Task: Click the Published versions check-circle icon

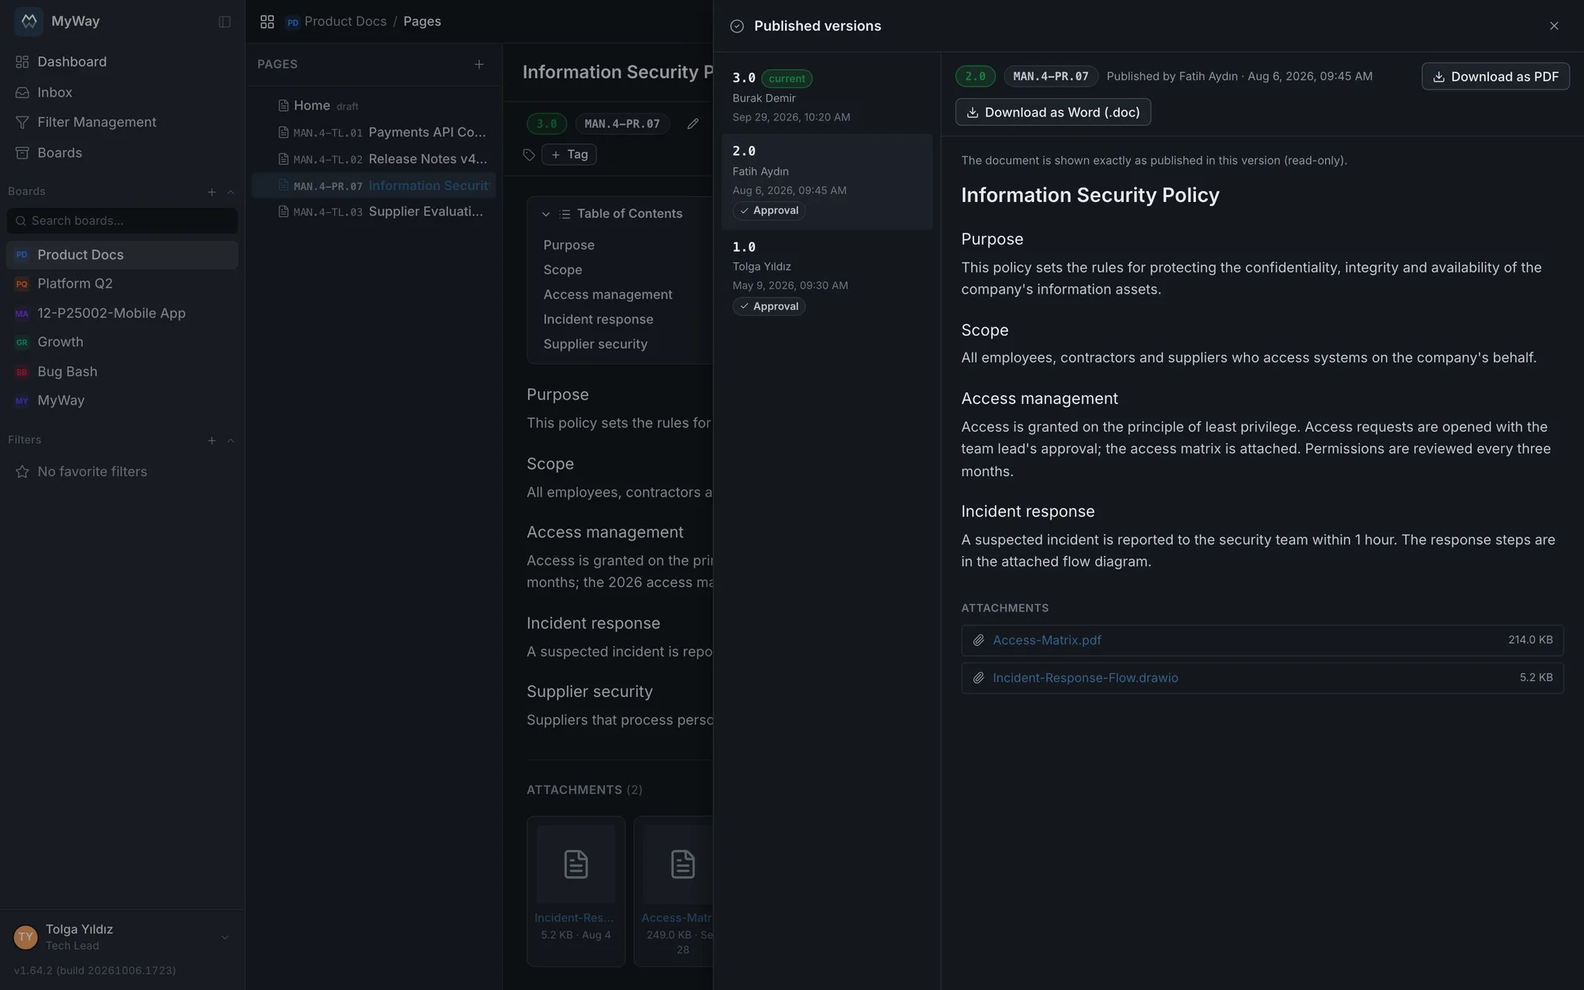Action: (x=737, y=26)
